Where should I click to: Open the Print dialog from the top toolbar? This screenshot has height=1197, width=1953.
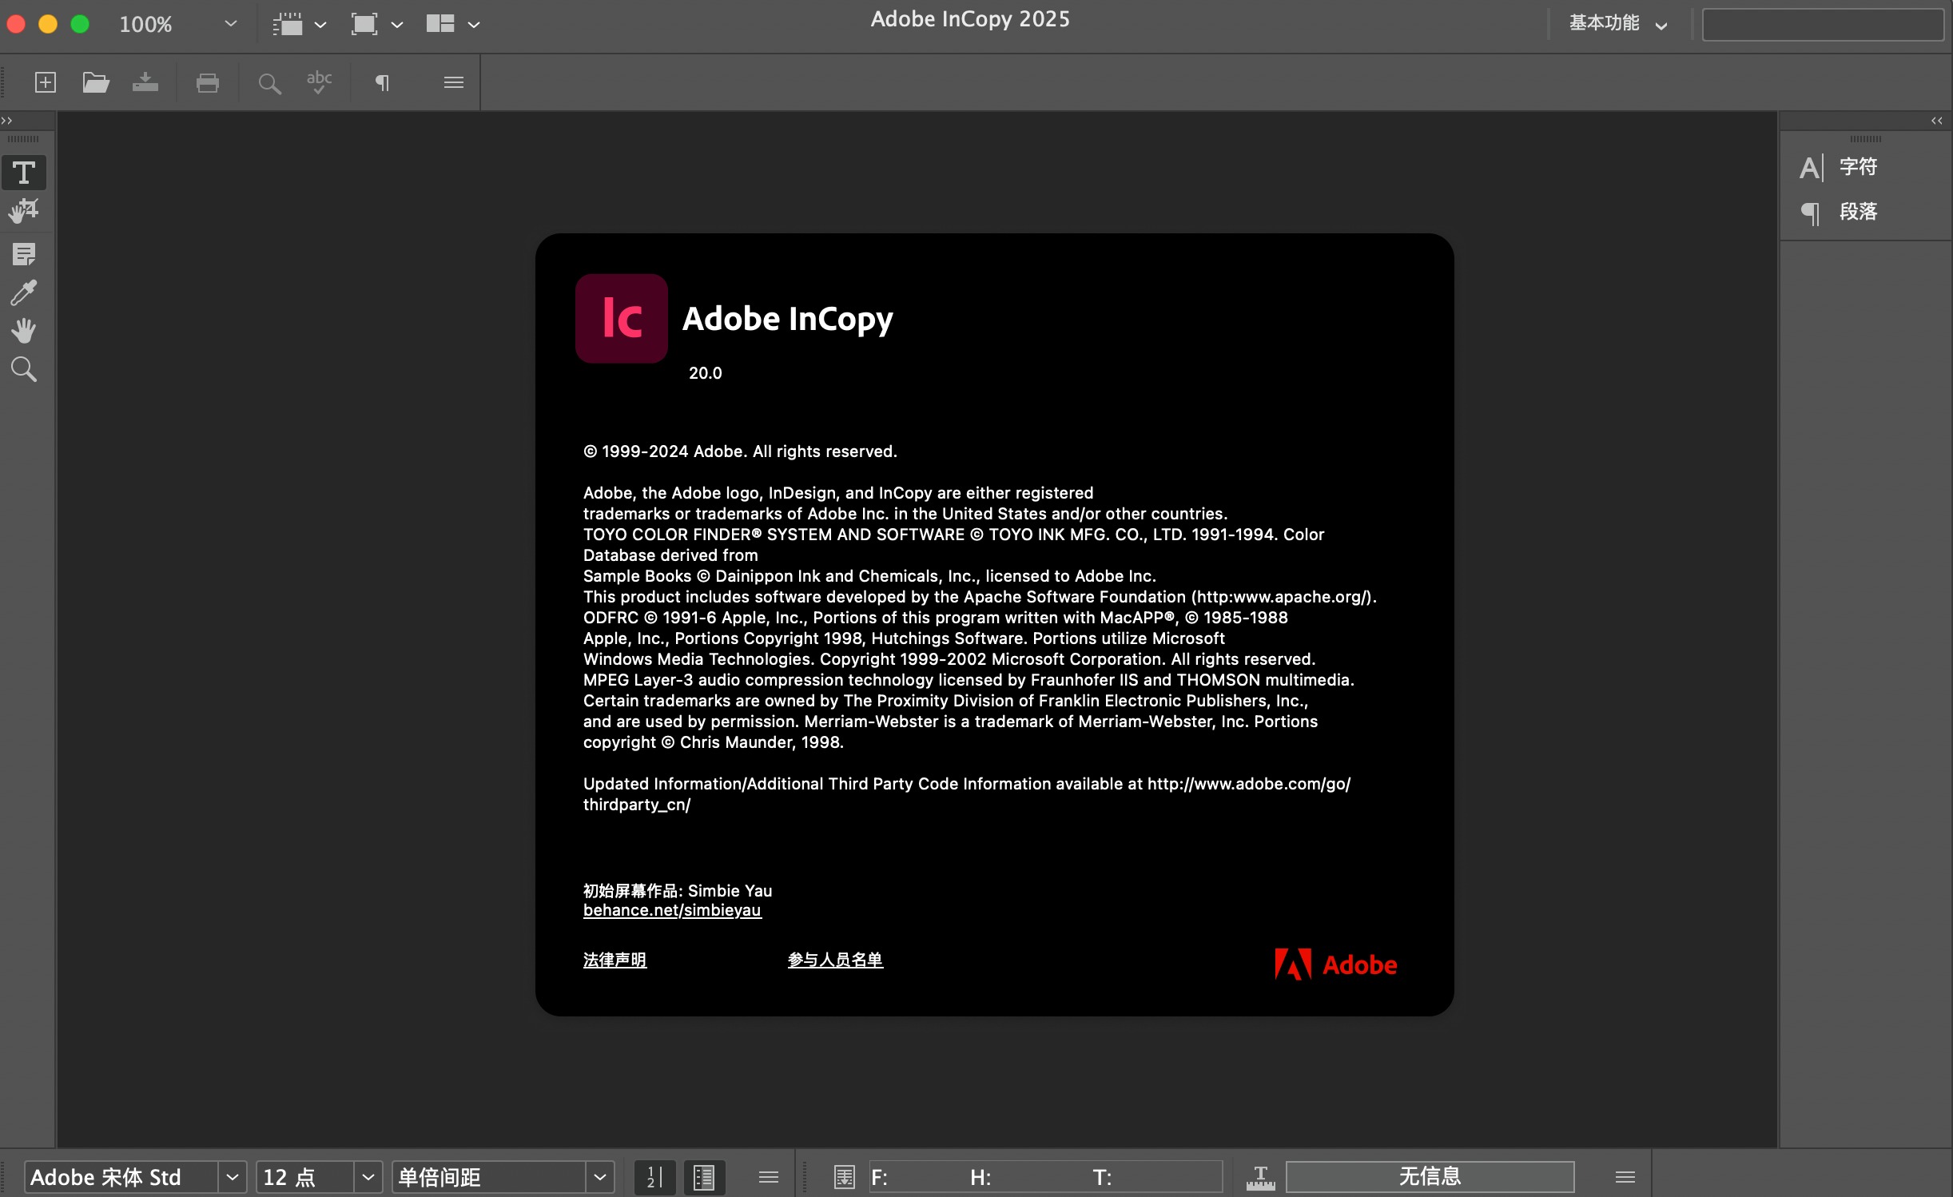pyautogui.click(x=208, y=82)
